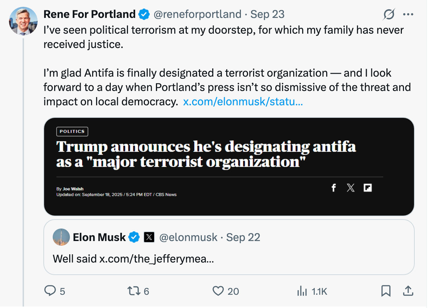Image resolution: width=428 pixels, height=308 pixels.
Task: Like the post with heart icon
Action: pyautogui.click(x=218, y=291)
